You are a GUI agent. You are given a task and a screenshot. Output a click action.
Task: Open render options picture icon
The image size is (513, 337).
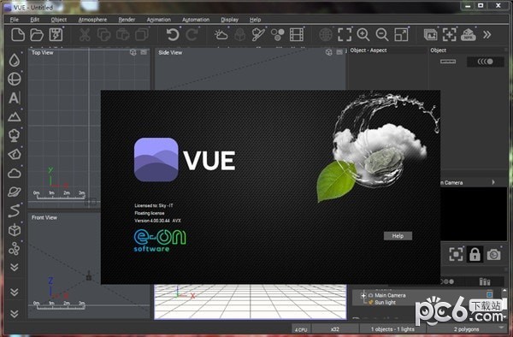[x=431, y=35]
